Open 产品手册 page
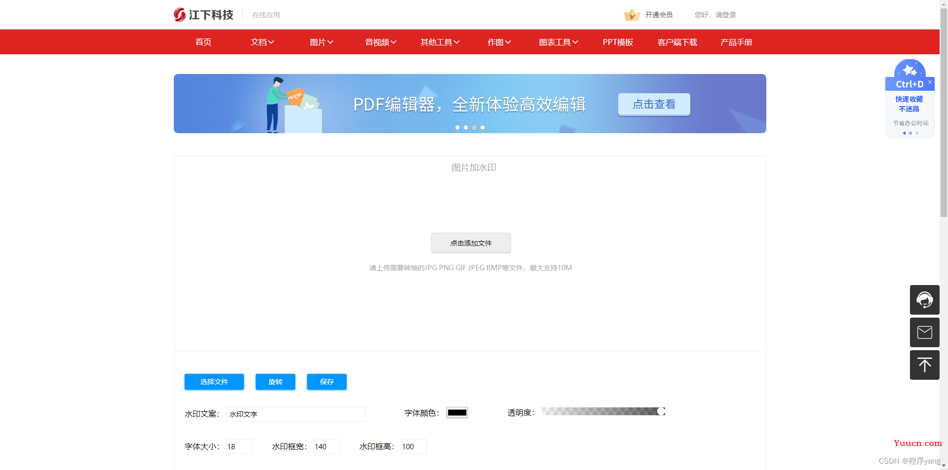The width and height of the screenshot is (948, 470). click(x=736, y=42)
